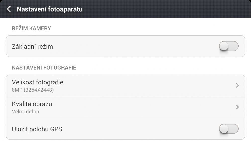
Task: Tap the back arrow icon
Action: (x=9, y=9)
